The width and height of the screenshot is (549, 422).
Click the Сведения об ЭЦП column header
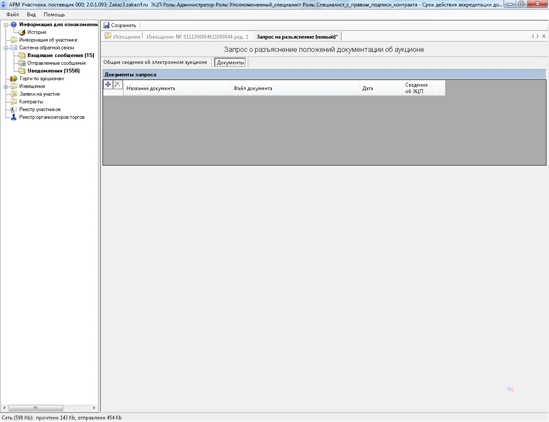[x=417, y=88]
